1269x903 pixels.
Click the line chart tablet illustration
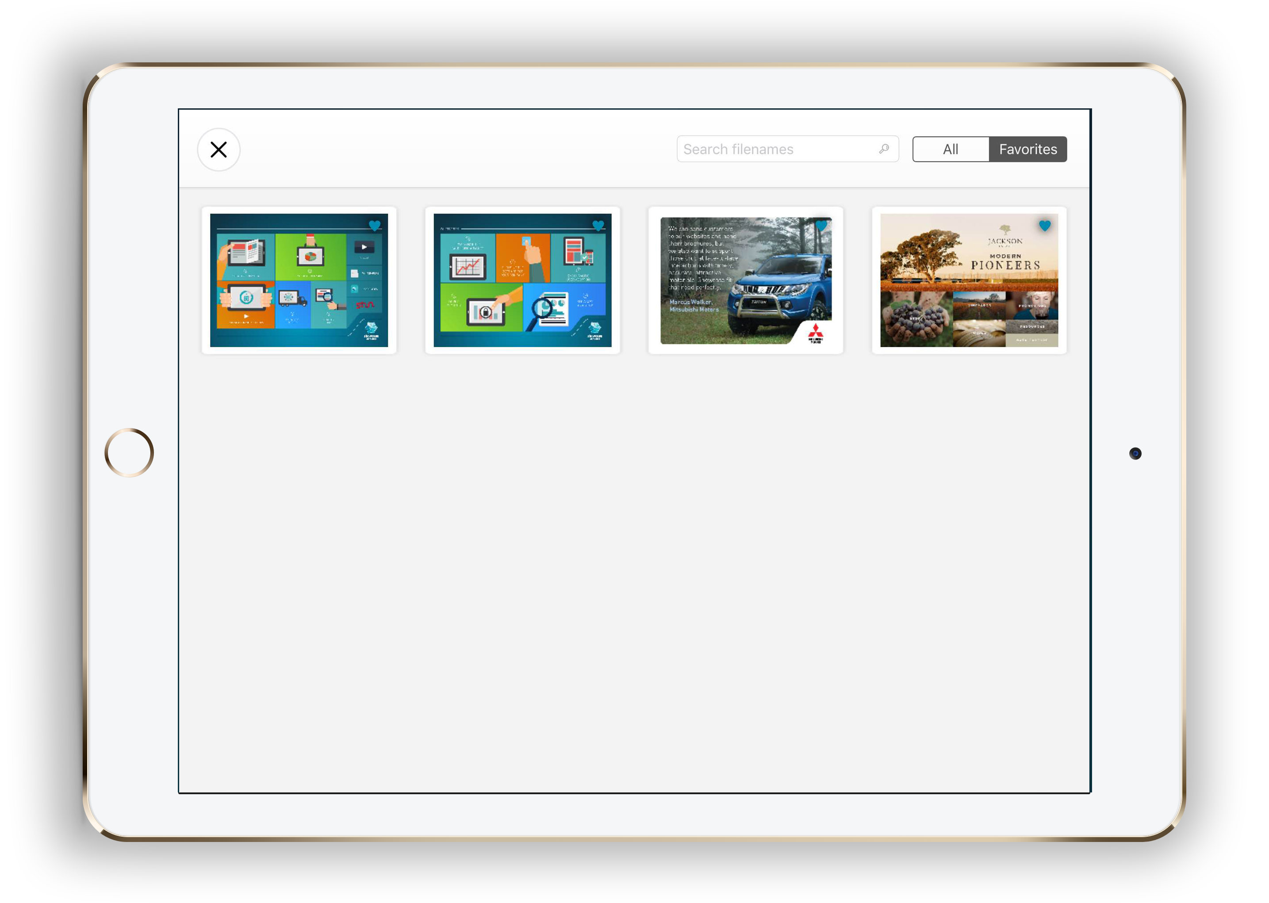[467, 268]
